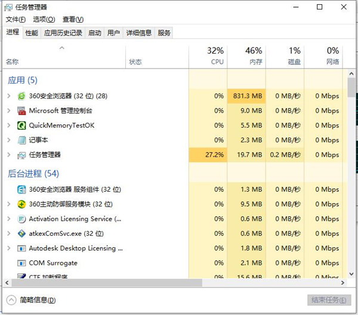
Task: Switch to the 应用历史记录 tab
Action: 63,33
